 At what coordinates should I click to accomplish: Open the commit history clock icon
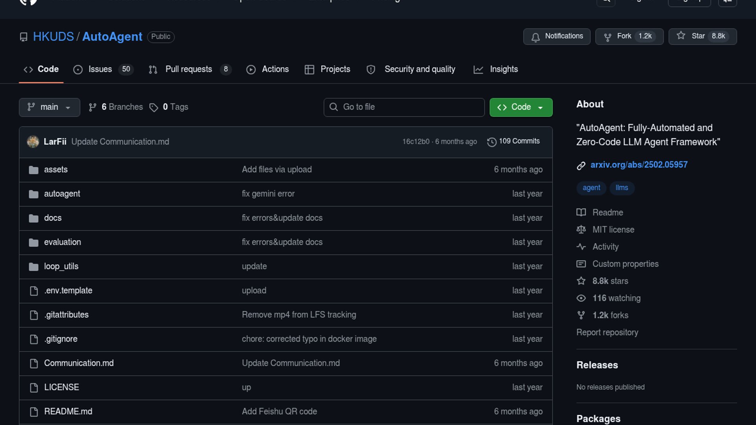(491, 142)
